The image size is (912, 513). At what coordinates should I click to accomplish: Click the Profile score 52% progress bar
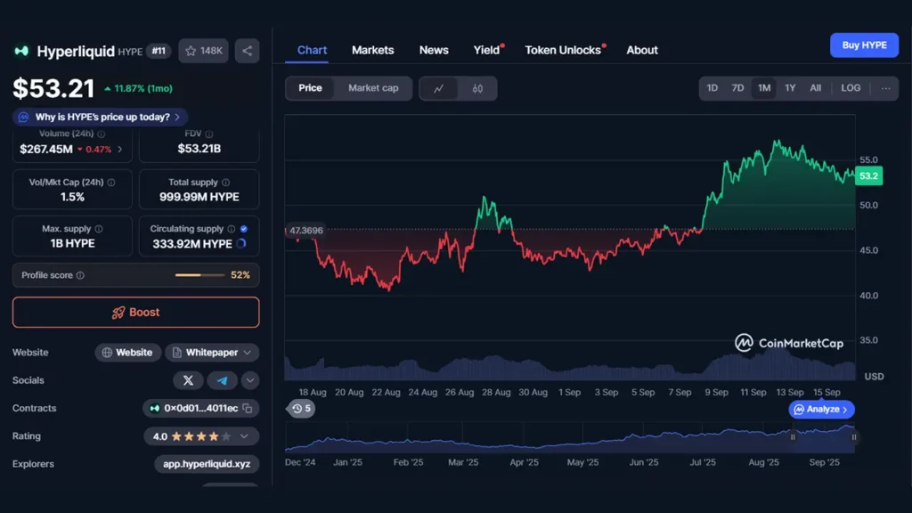[x=199, y=275]
